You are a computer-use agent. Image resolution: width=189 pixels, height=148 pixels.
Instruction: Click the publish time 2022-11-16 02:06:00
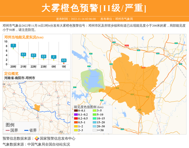click(x=83, y=19)
